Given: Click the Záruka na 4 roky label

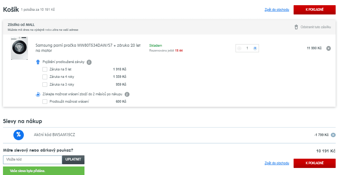Looking at the screenshot, I should (62, 77).
